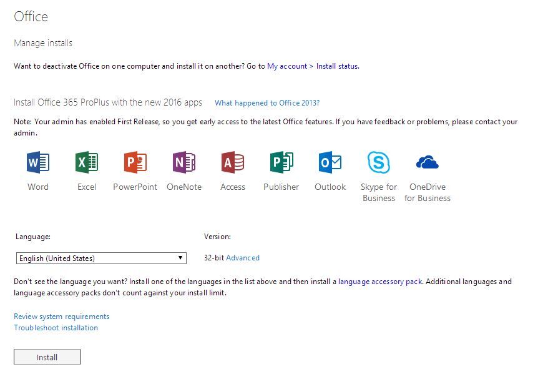This screenshot has width=538, height=374.
Task: Click the Install button
Action: click(47, 357)
